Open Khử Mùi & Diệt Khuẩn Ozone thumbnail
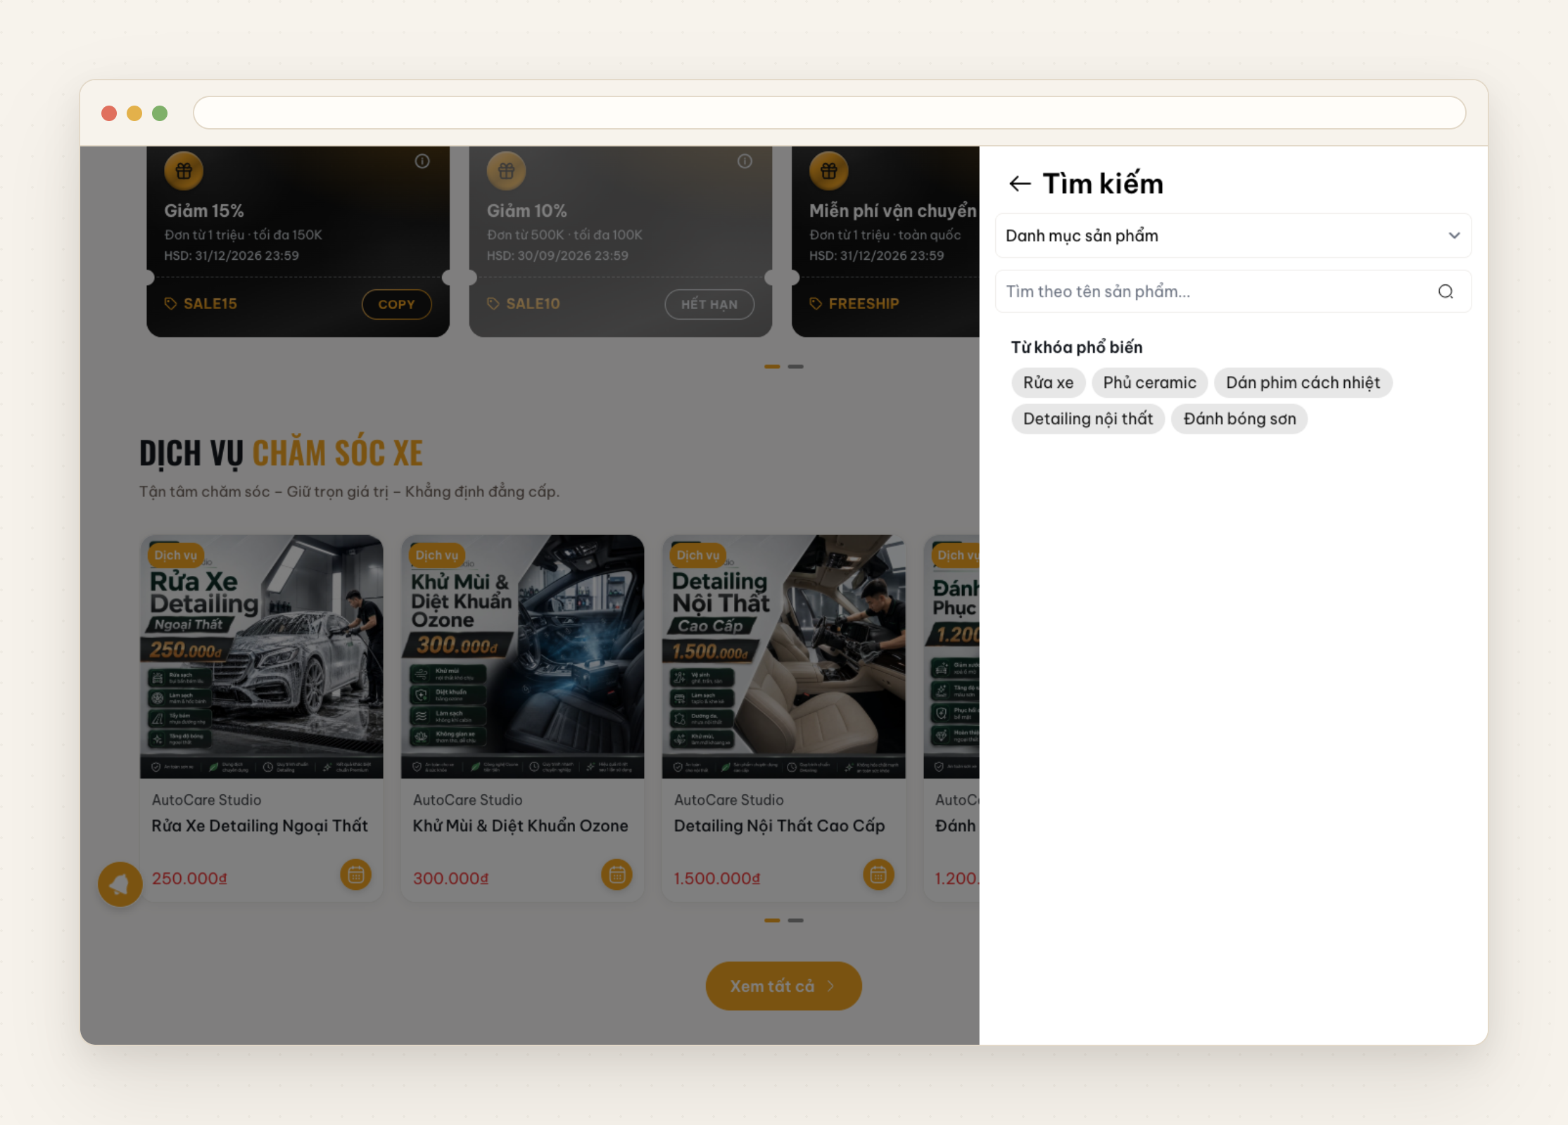The width and height of the screenshot is (1568, 1125). (522, 656)
